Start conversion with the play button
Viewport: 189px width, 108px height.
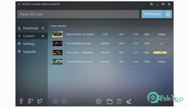pos(55,102)
